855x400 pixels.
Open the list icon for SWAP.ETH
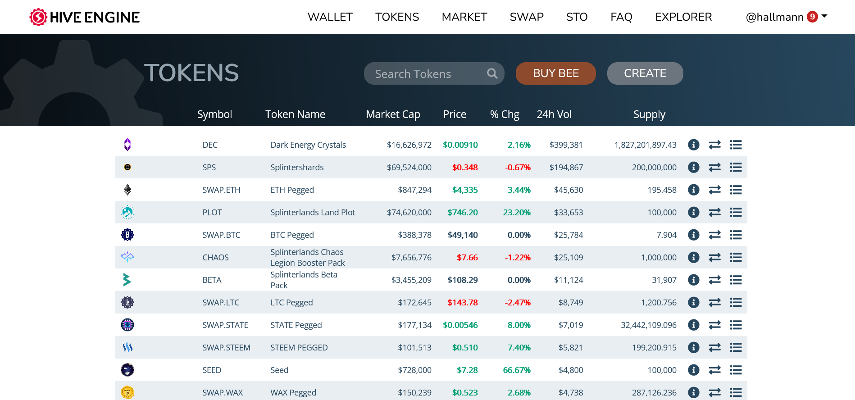pos(736,190)
